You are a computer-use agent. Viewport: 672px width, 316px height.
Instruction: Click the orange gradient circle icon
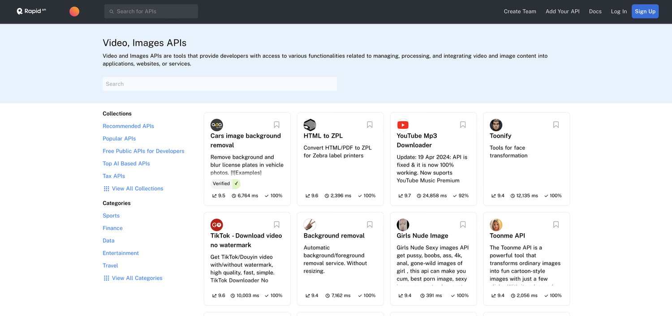tap(74, 12)
